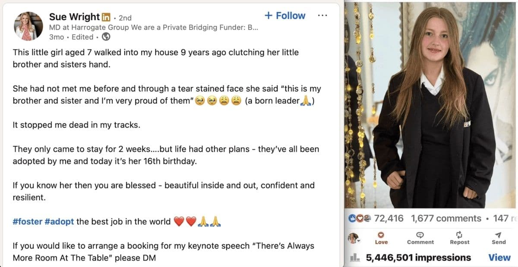518x267 pixels.
Task: Click the Send paper plane icon
Action: coord(499,235)
